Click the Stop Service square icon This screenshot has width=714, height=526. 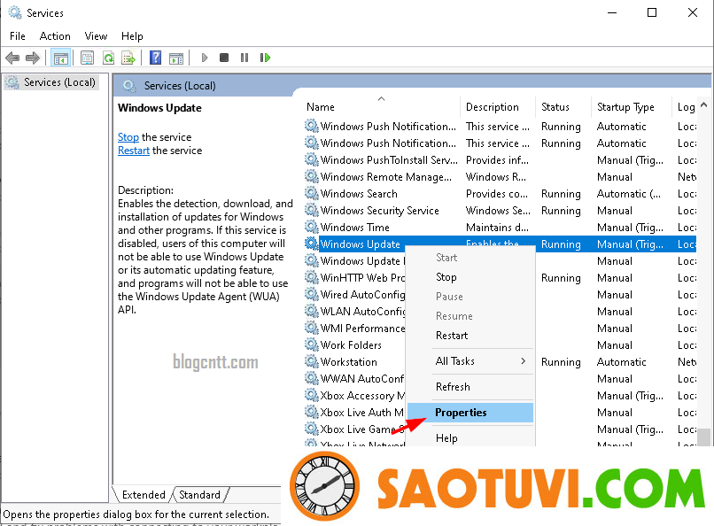click(224, 58)
